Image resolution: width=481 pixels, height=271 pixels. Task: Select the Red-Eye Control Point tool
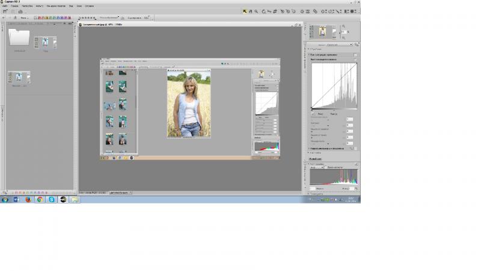pyautogui.click(x=308, y=11)
